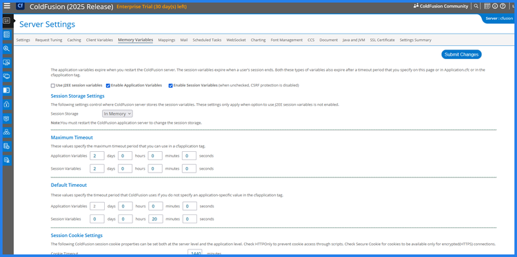Image resolution: width=517 pixels, height=257 pixels.
Task: Open the padlock Security sidebar icon
Action: coord(7,104)
